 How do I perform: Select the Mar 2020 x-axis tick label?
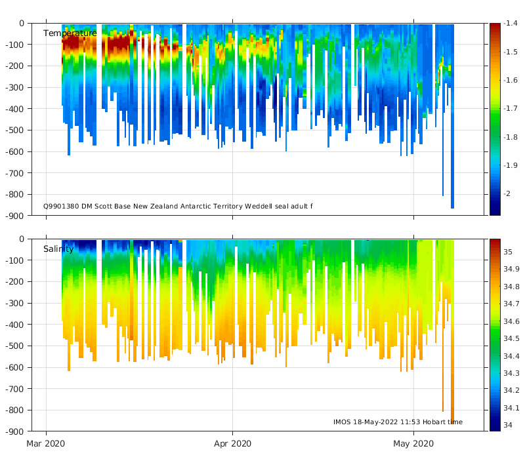tap(46, 444)
